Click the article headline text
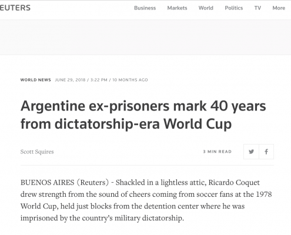This screenshot has width=291, height=235. [143, 115]
